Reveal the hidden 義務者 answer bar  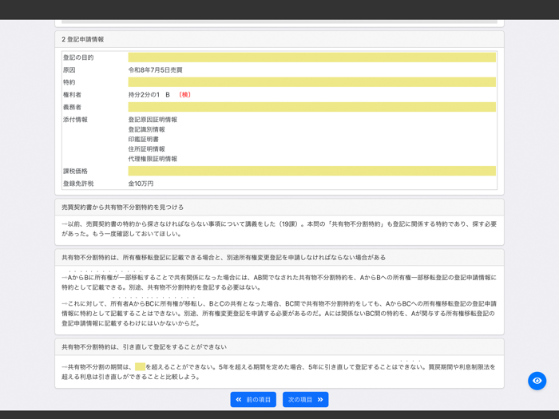point(312,107)
